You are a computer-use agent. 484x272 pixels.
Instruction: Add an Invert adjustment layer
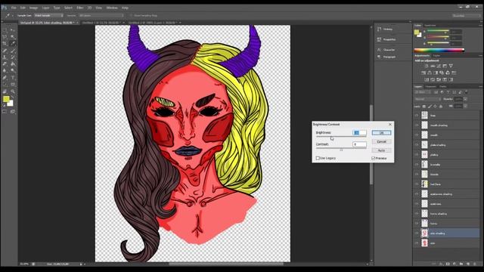(x=427, y=79)
